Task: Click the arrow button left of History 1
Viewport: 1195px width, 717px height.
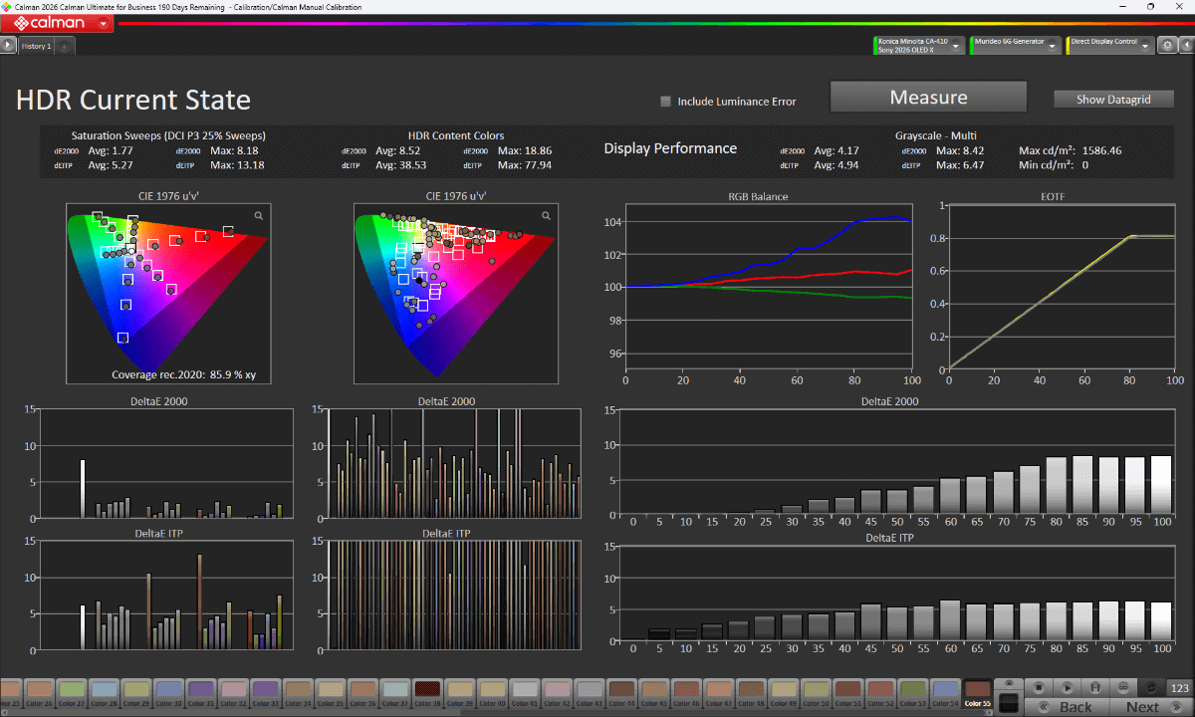Action: point(8,46)
